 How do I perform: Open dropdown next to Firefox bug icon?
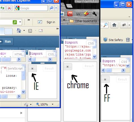click(x=129, y=25)
